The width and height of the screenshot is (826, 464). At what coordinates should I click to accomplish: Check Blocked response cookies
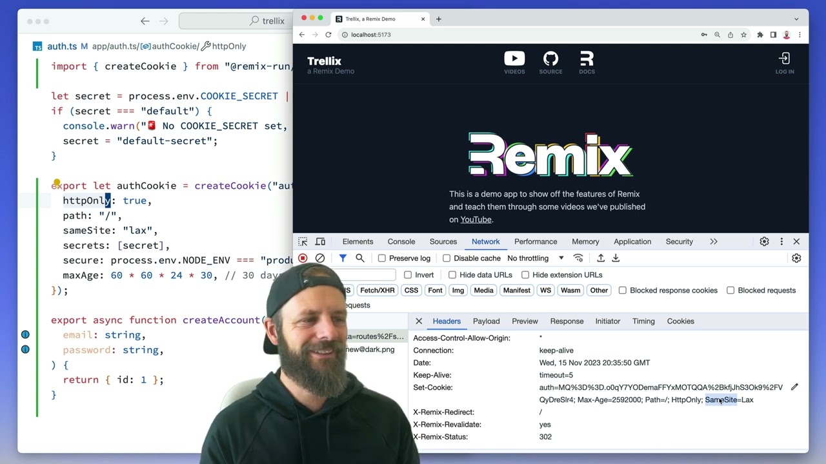pos(623,291)
